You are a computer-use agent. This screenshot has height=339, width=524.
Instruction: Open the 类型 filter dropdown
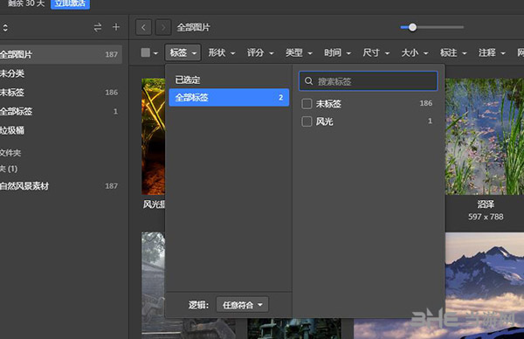coord(299,52)
